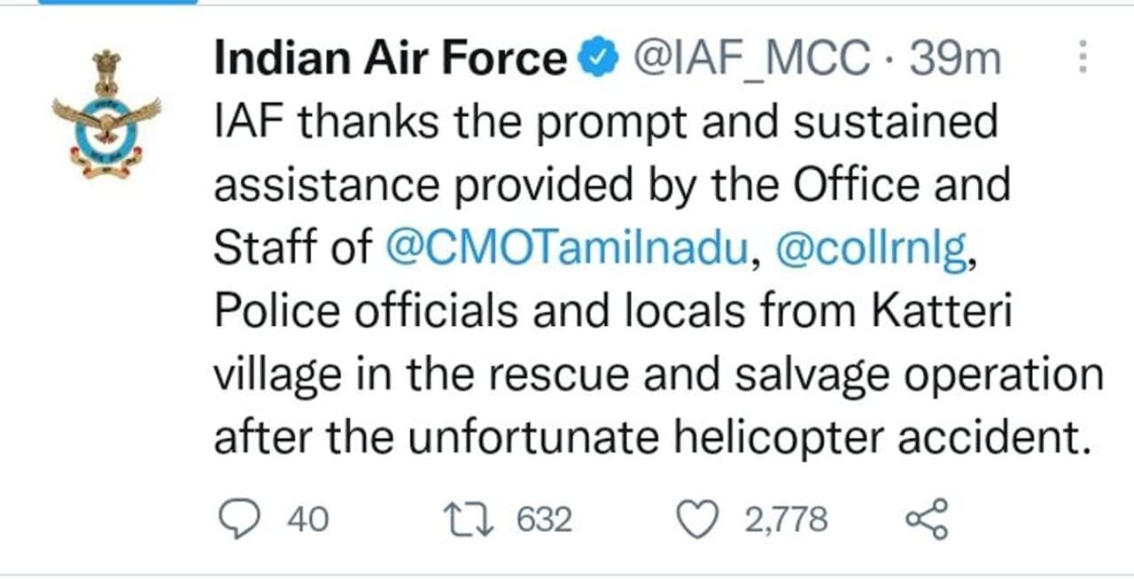Click the reply speech bubble icon

tap(237, 519)
